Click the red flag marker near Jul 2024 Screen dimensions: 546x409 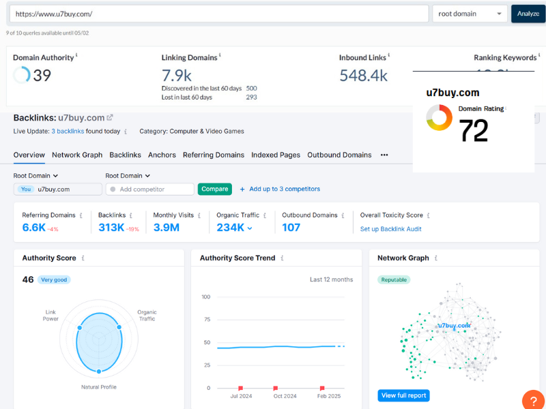(240, 388)
